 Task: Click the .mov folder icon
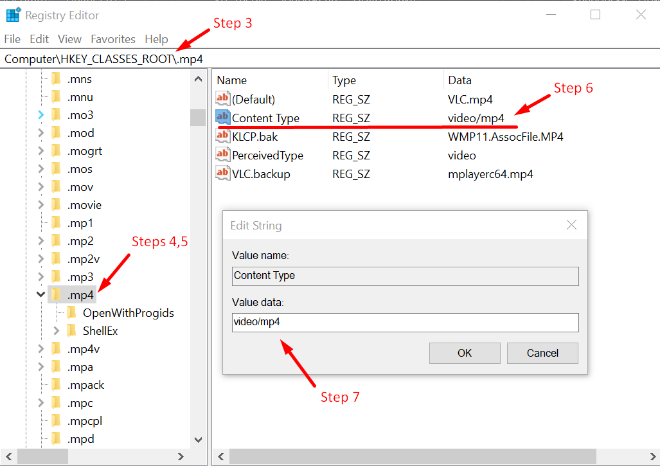tap(56, 187)
